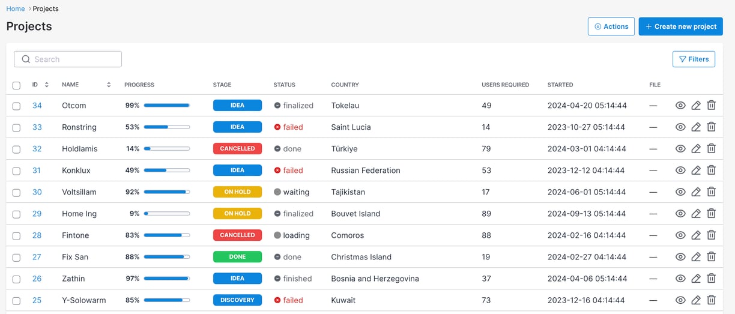Screen dimensions: 735x314
Task: Delete the Home Ing project
Action: [x=711, y=213]
